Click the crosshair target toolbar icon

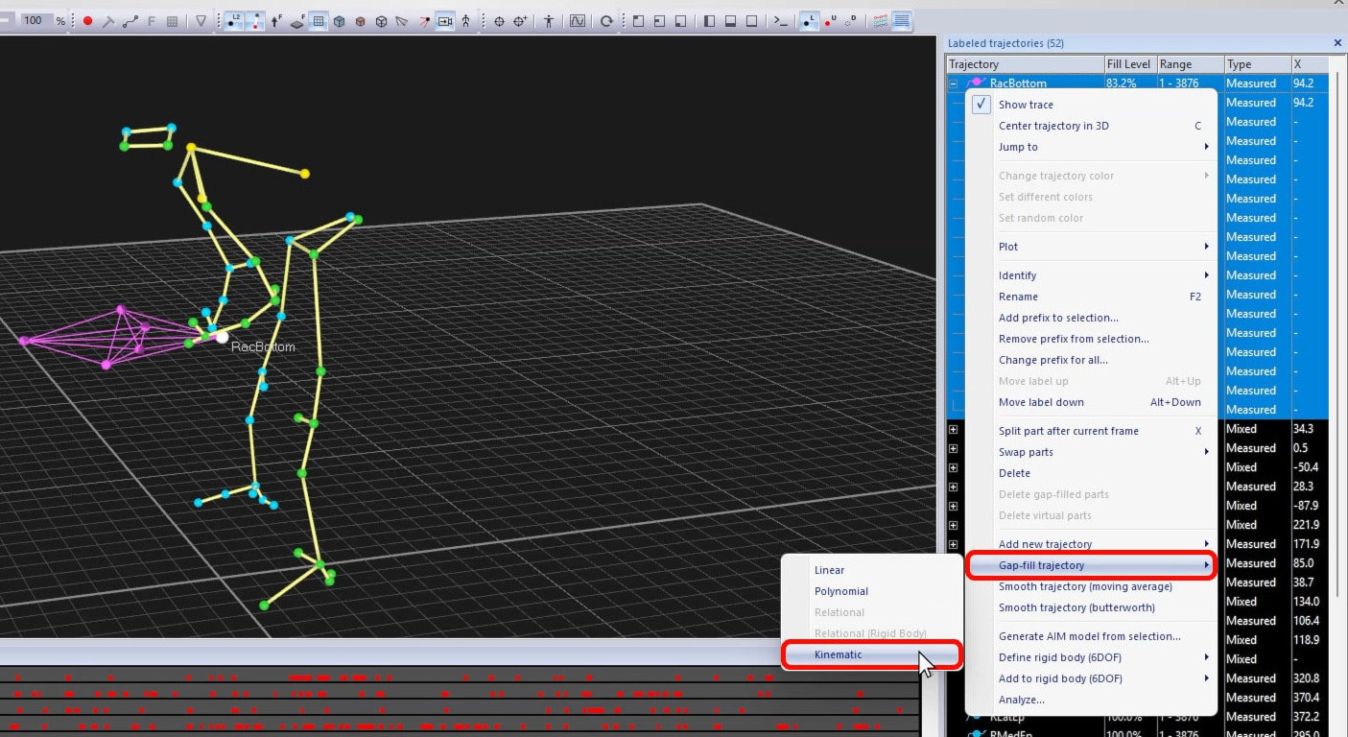pyautogui.click(x=499, y=20)
